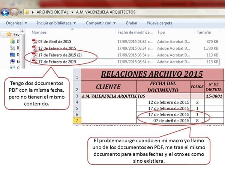Click the FECHA DEL DOCUMENTO header cell

point(163,87)
